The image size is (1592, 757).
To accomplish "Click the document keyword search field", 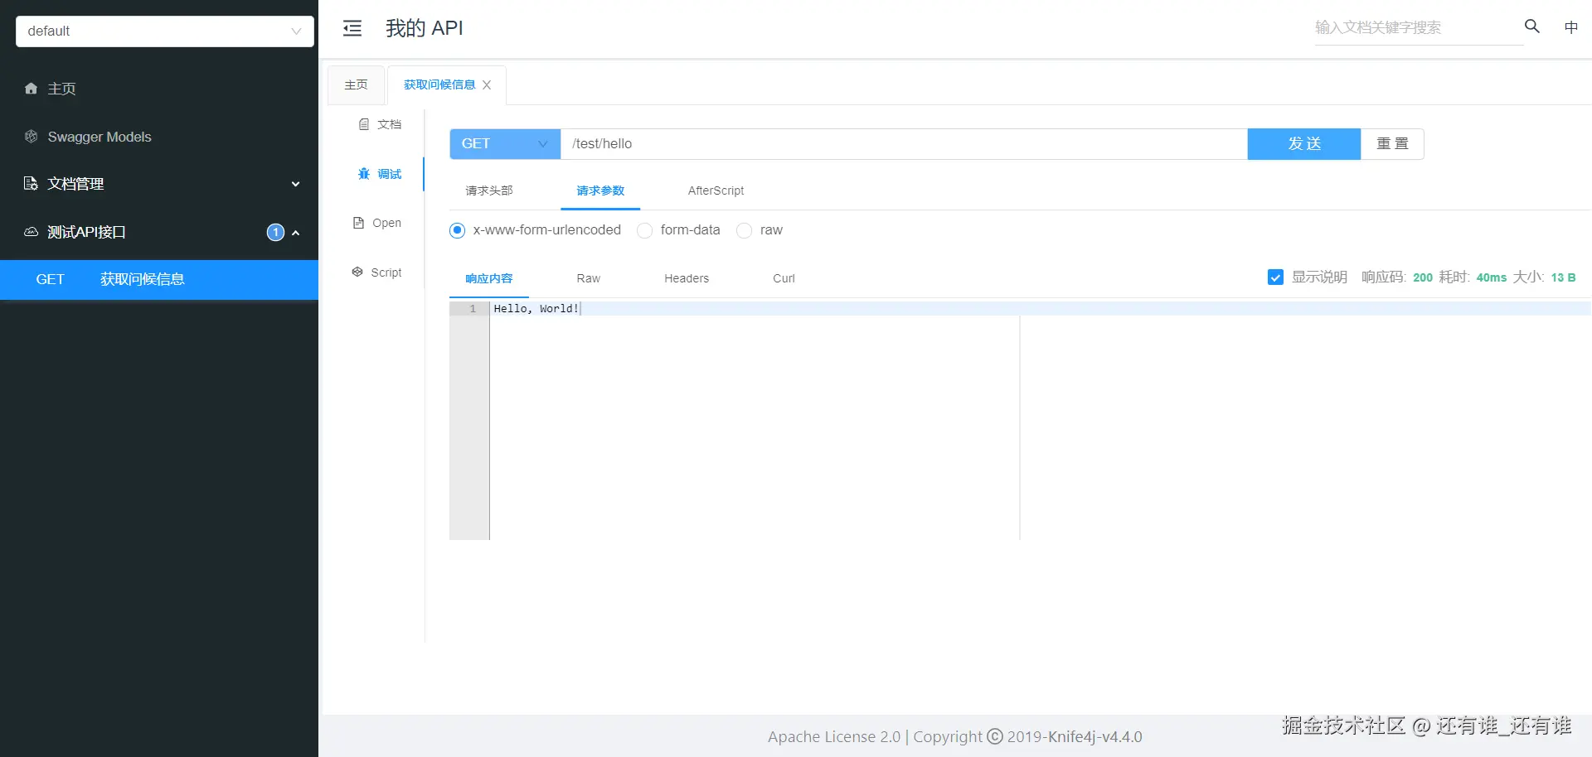I will (1419, 27).
